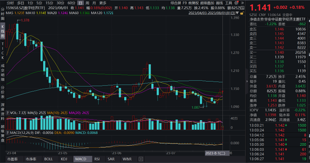Open the 前复权 price adjustment dropdown
310x163 pixels.
click(193, 3)
